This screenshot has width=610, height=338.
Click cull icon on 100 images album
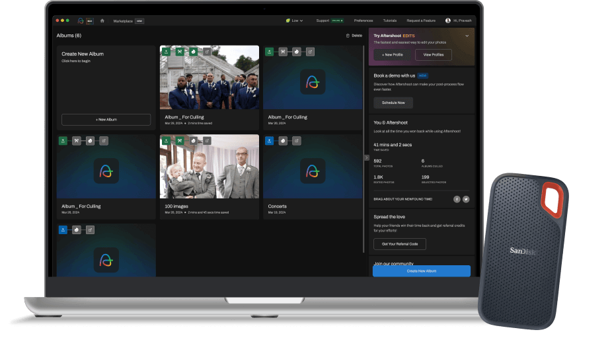point(180,141)
